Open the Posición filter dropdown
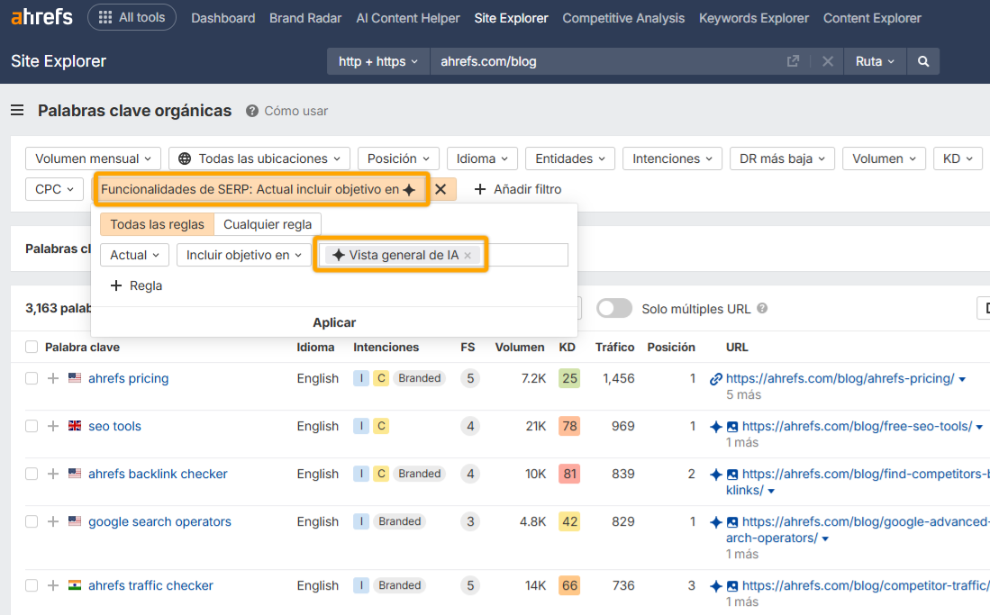 398,158
